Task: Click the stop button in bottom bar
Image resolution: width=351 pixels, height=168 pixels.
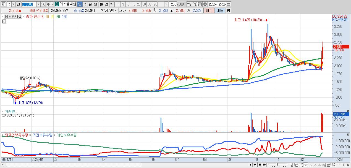Action: pyautogui.click(x=260, y=165)
